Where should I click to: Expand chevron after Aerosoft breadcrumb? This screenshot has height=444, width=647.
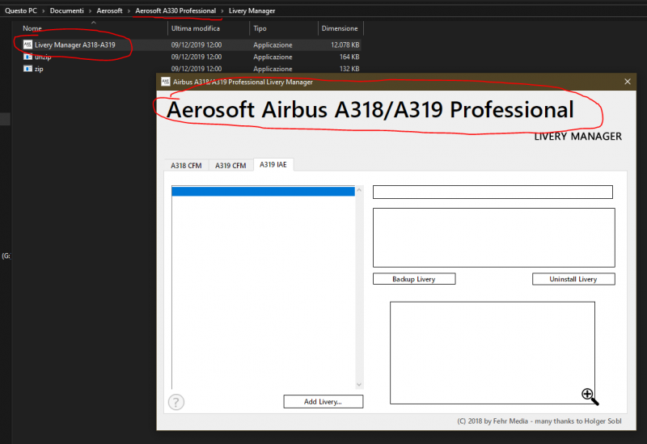point(129,11)
